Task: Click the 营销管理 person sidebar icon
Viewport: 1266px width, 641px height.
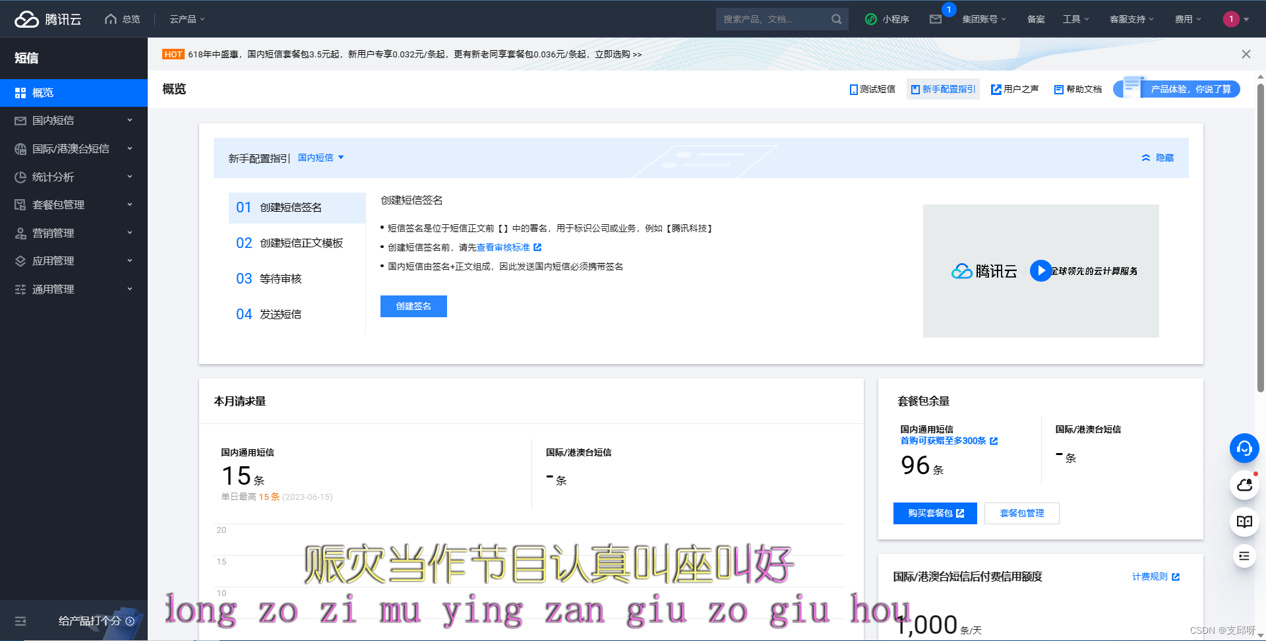Action: click(20, 233)
